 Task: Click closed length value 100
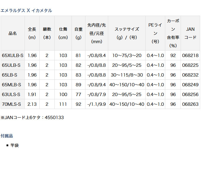point(63,95)
